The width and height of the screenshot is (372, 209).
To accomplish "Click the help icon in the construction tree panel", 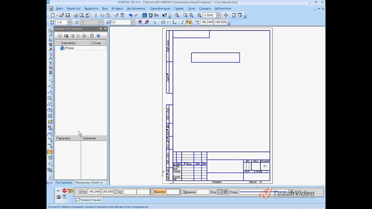I will tap(98, 36).
